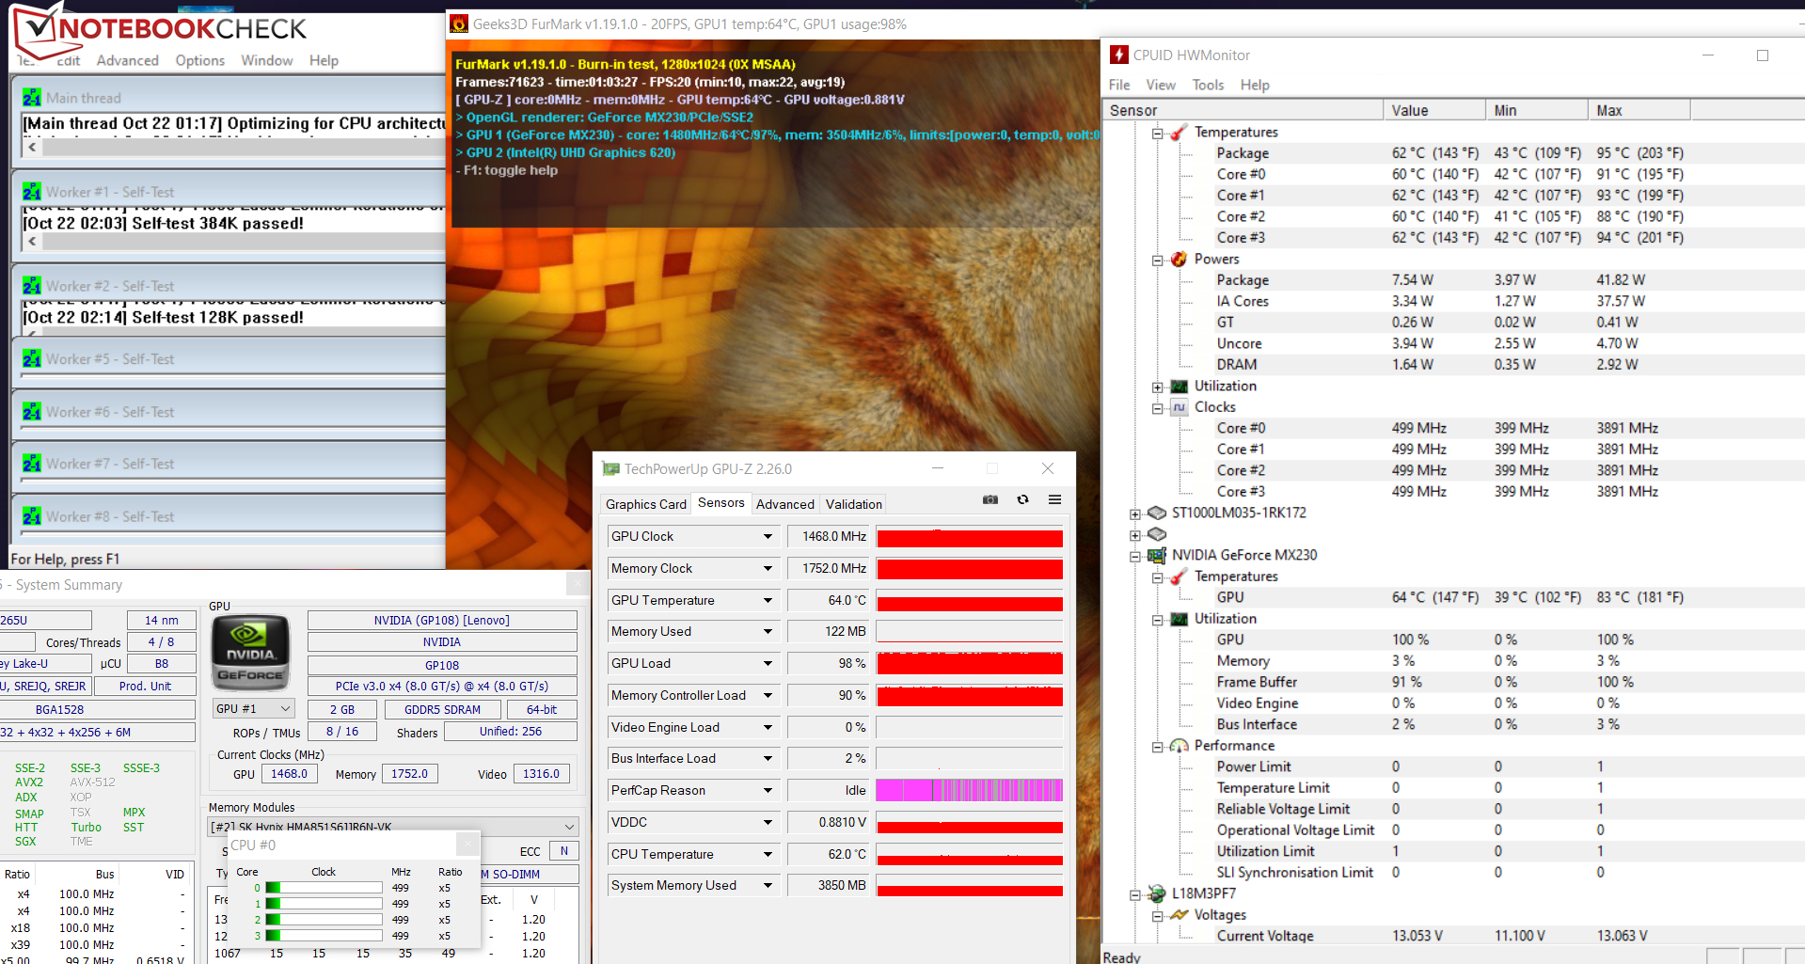Click the Worker #7 Self-Test icon
Screen dimensions: 1805x964
coord(32,464)
